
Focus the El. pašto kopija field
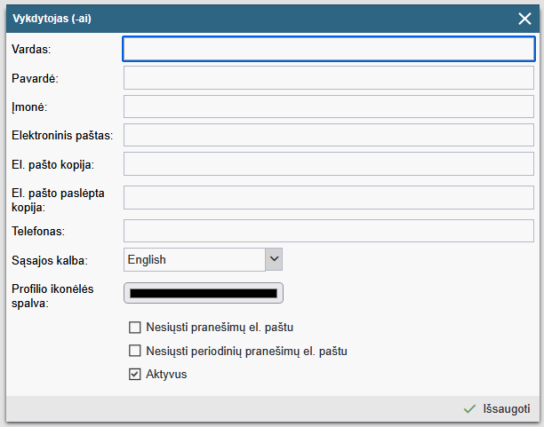tap(328, 164)
